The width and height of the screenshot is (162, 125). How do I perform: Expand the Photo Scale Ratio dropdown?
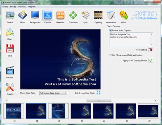(53, 93)
